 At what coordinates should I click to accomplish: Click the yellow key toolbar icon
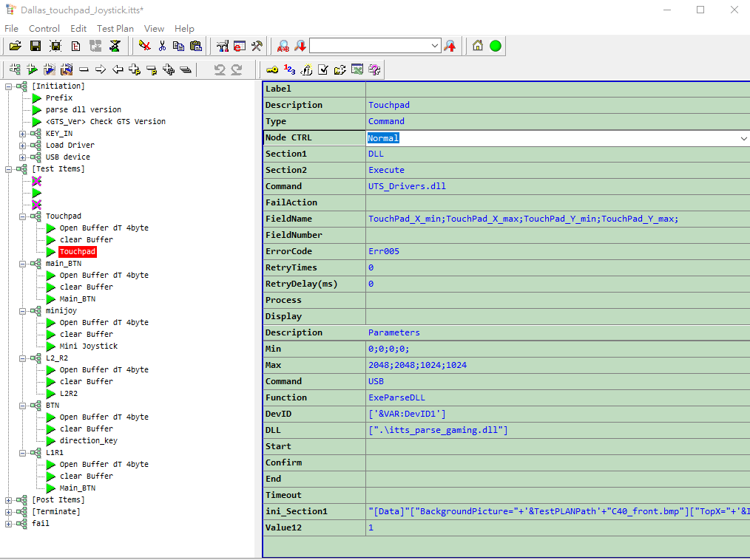pos(272,69)
